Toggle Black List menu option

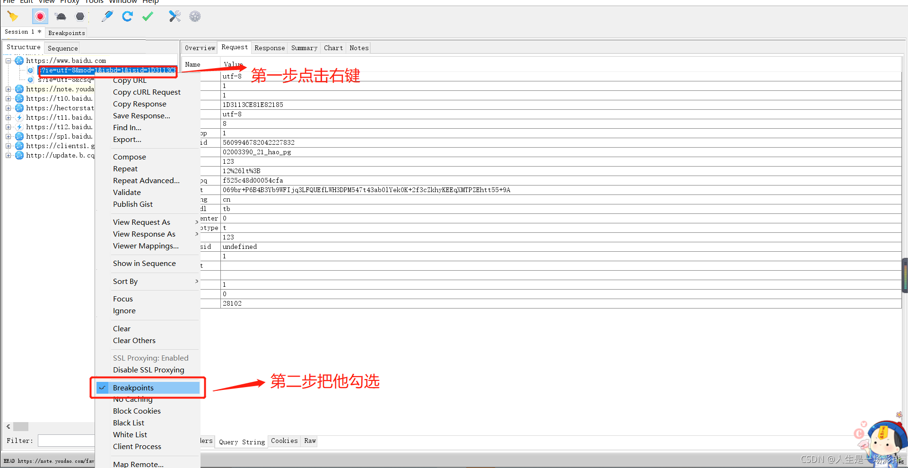pyautogui.click(x=129, y=423)
